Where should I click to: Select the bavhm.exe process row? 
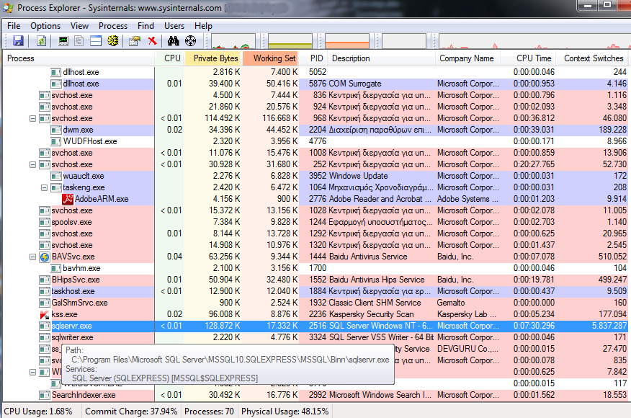(315, 269)
